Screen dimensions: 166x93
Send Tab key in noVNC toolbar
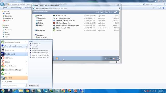point(106,12)
